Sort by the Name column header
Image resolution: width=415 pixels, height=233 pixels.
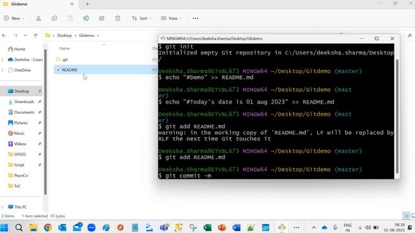click(x=64, y=49)
